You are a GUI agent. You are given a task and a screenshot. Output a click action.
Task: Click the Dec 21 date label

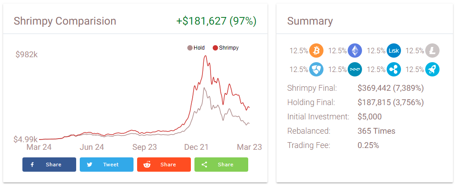pyautogui.click(x=196, y=147)
